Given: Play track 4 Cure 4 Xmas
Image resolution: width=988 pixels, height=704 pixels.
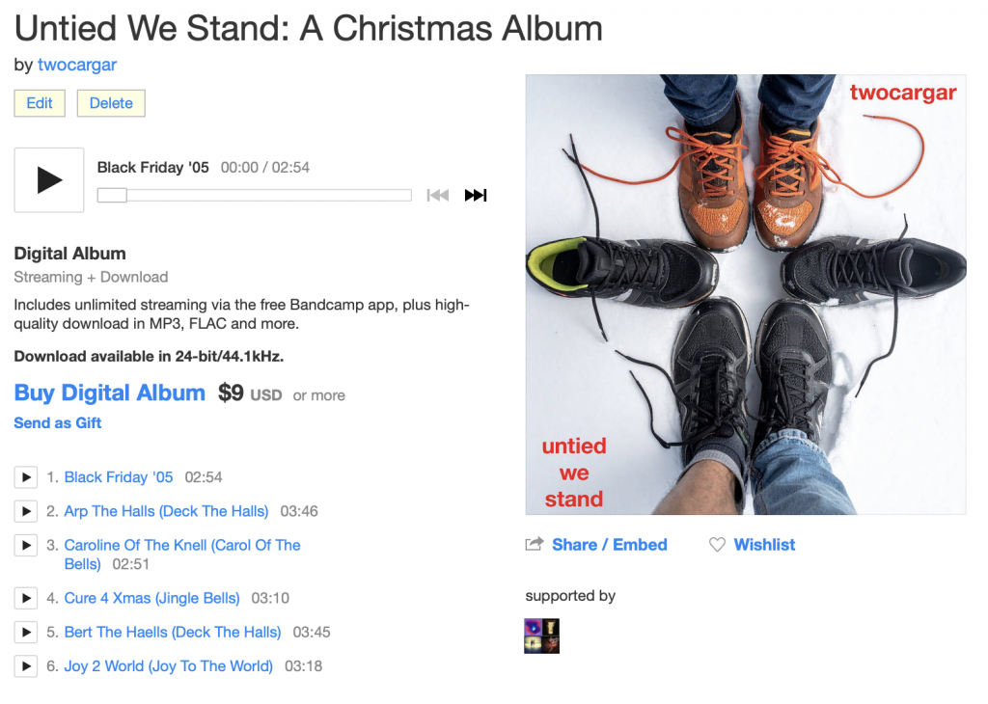Looking at the screenshot, I should click(x=26, y=598).
